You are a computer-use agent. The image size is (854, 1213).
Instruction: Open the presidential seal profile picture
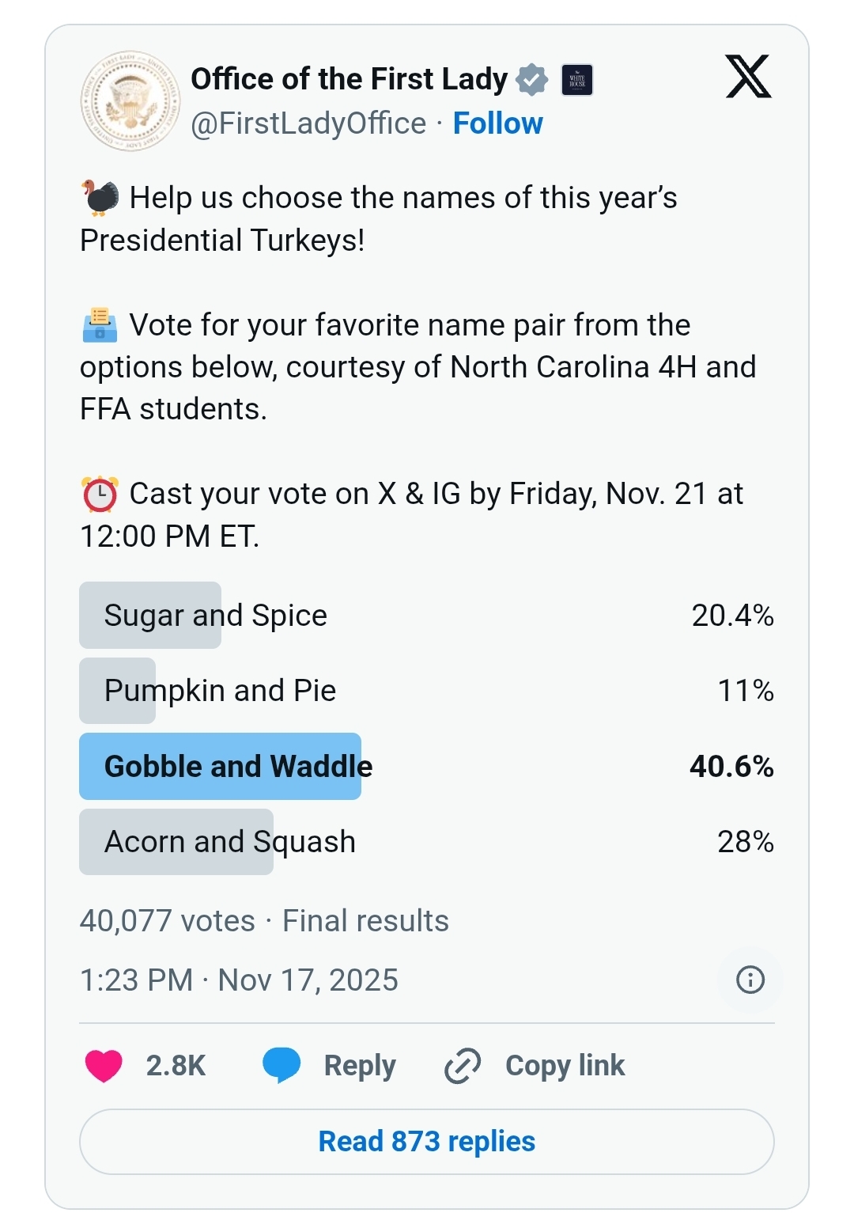point(130,101)
